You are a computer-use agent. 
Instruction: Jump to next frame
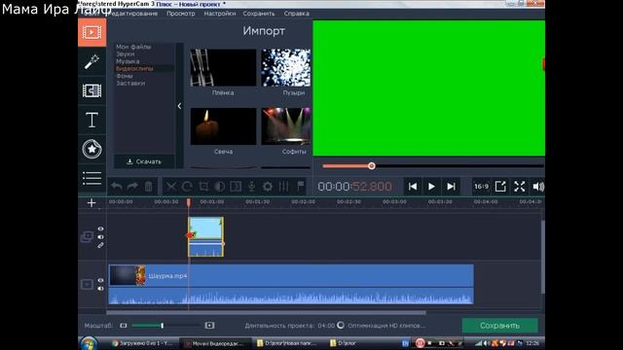451,187
